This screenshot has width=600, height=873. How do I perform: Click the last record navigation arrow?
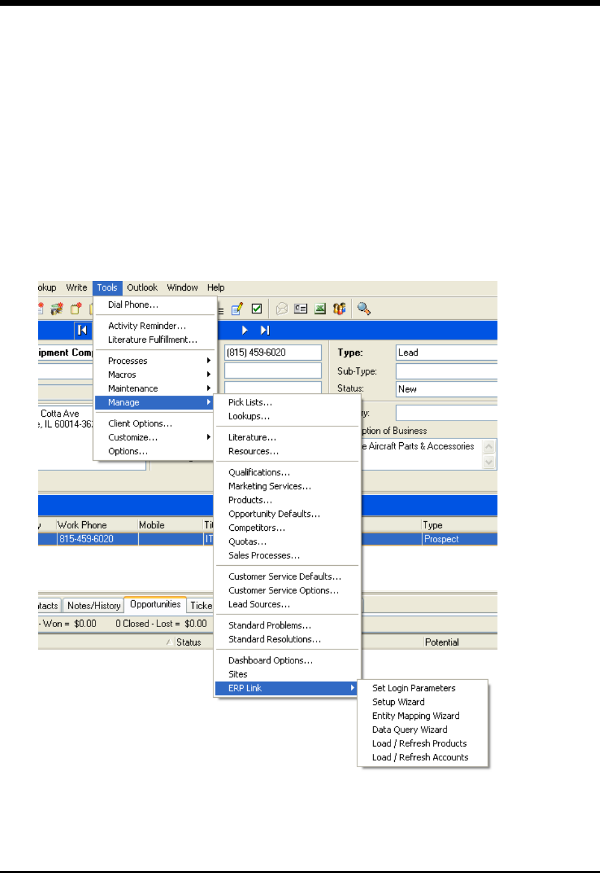(x=265, y=330)
